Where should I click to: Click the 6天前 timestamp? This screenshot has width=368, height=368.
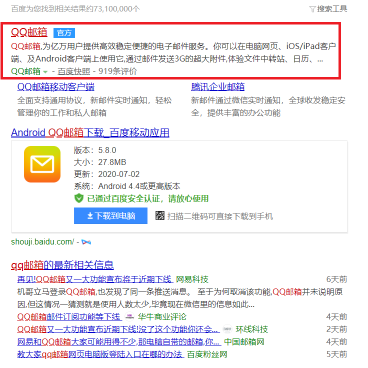[337, 279]
